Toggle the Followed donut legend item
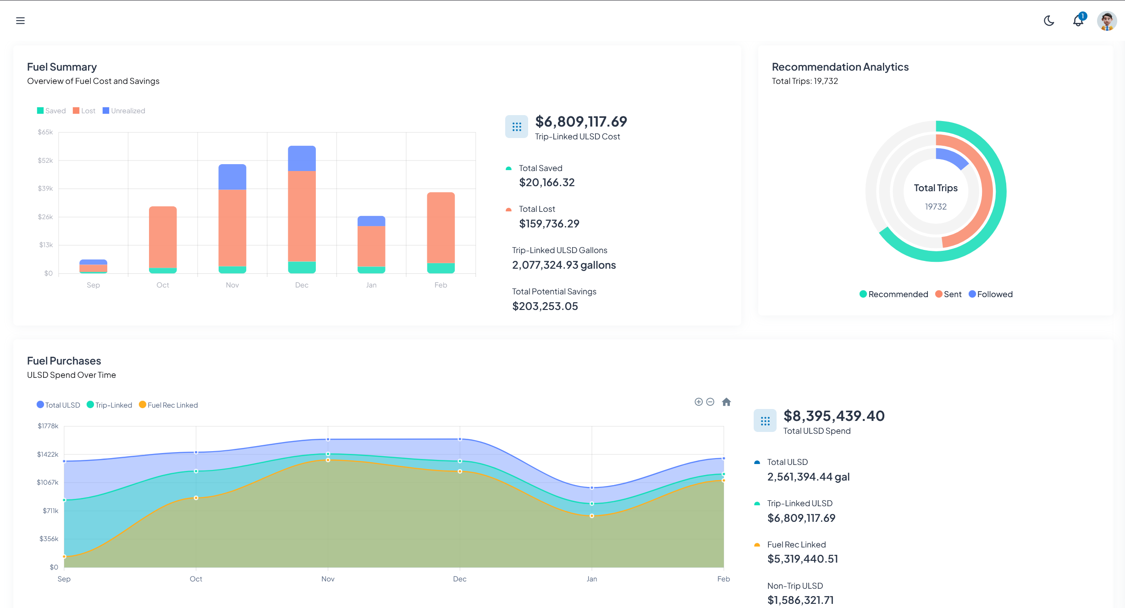Viewport: 1125px width, 608px height. (990, 294)
